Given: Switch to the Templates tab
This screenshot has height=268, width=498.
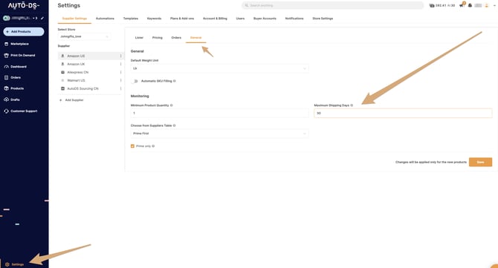Looking at the screenshot, I should [x=131, y=19].
